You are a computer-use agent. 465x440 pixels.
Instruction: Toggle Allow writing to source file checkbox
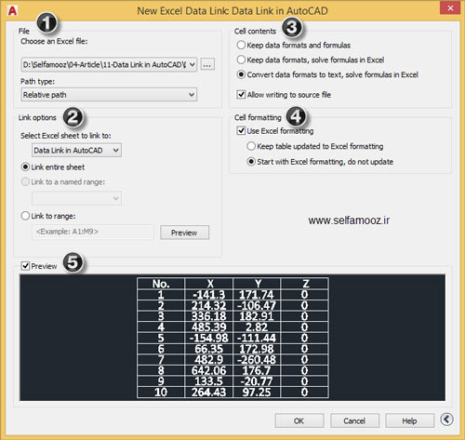coord(241,94)
